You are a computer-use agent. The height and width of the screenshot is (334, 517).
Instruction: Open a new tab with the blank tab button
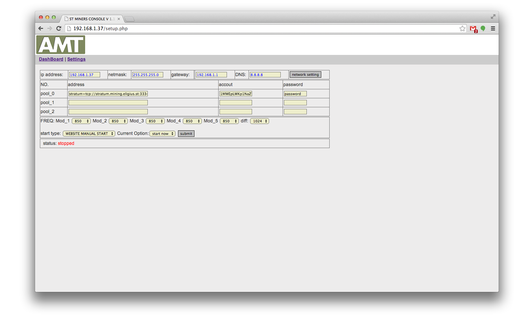pyautogui.click(x=129, y=19)
